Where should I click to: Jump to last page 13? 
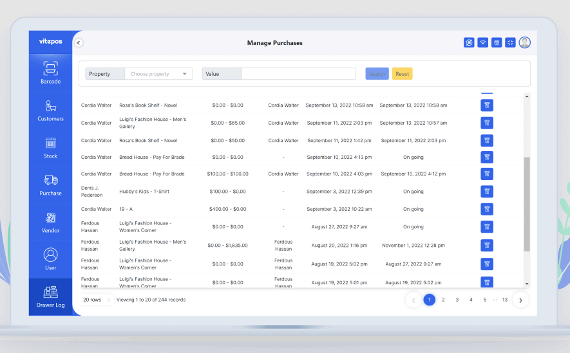(x=504, y=300)
